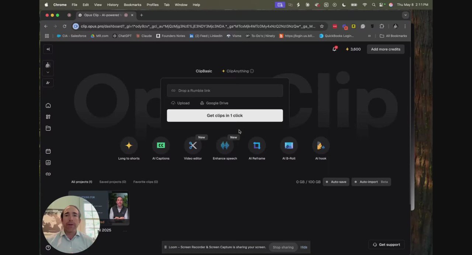This screenshot has height=255, width=472.
Task: Open the Founders Notes bookmark
Action: tap(171, 36)
